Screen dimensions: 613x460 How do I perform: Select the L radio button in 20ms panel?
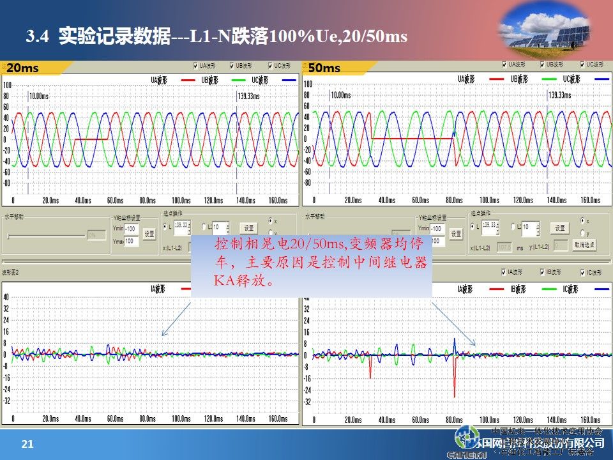click(165, 226)
